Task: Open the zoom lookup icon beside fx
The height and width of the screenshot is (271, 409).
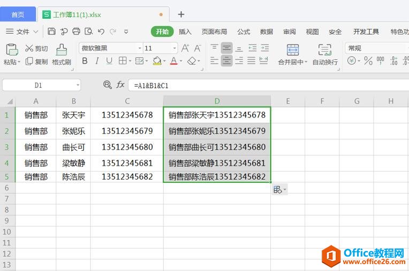Action: (x=108, y=84)
